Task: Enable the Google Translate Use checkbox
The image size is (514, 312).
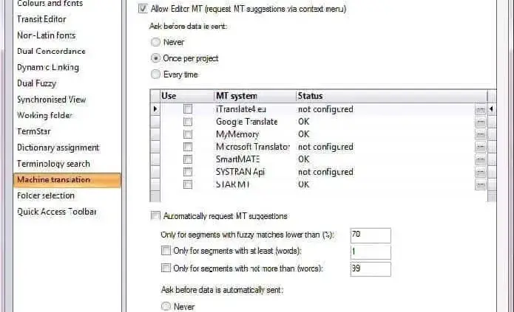Action: click(188, 122)
